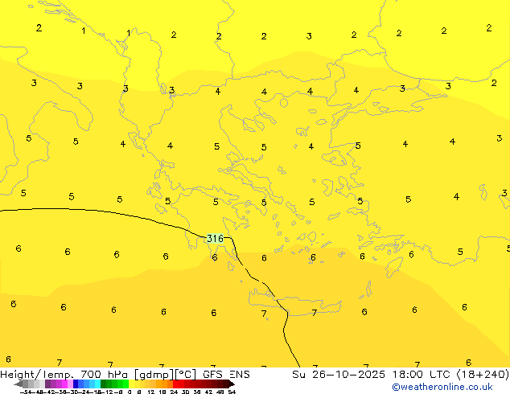Click the "GFS ENS" model label

(x=226, y=375)
